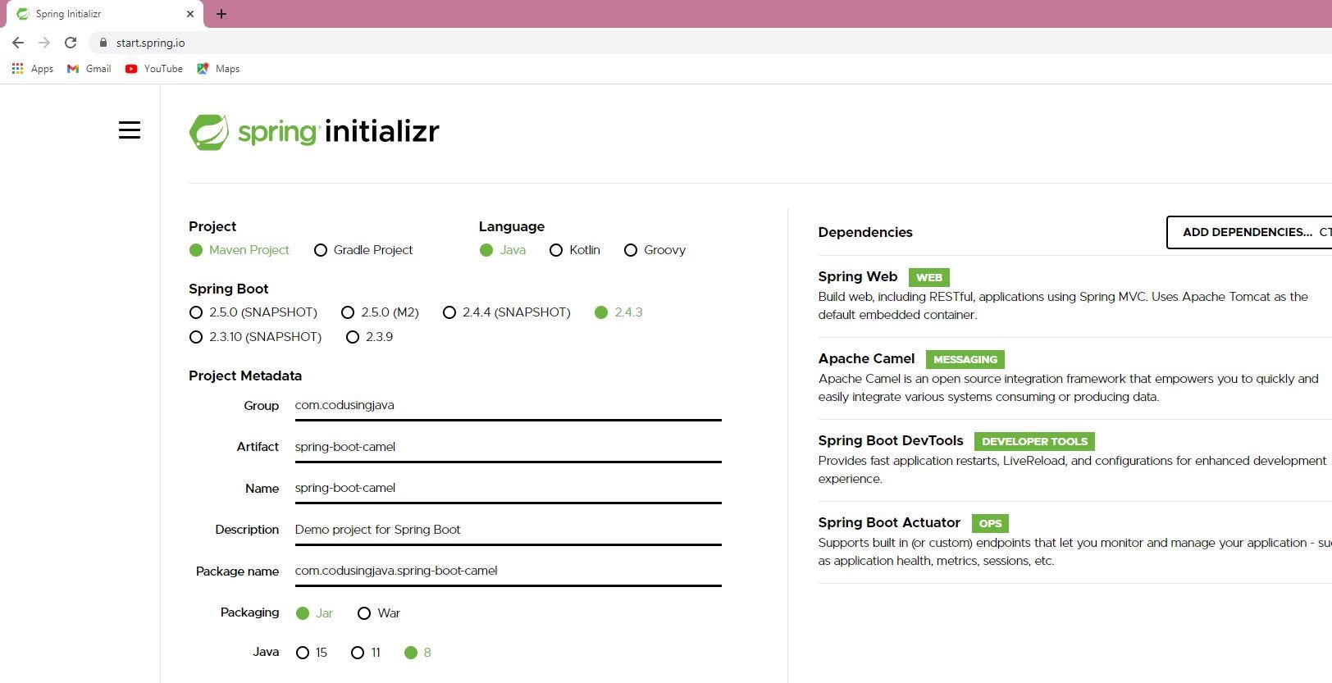The height and width of the screenshot is (683, 1332).
Task: Select Java version 8
Action: click(417, 653)
